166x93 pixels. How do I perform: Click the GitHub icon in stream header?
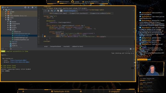coord(73,2)
